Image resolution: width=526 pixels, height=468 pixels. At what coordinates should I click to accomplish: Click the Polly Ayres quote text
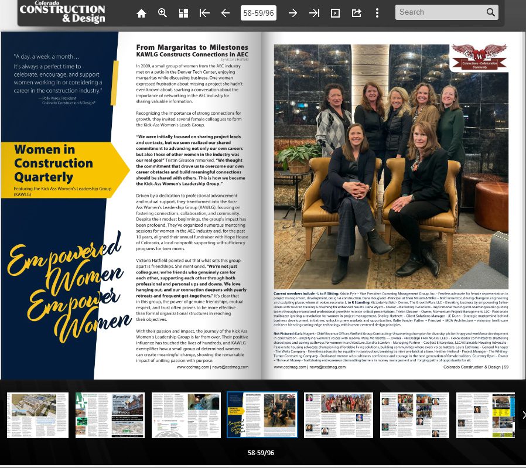(x=59, y=73)
